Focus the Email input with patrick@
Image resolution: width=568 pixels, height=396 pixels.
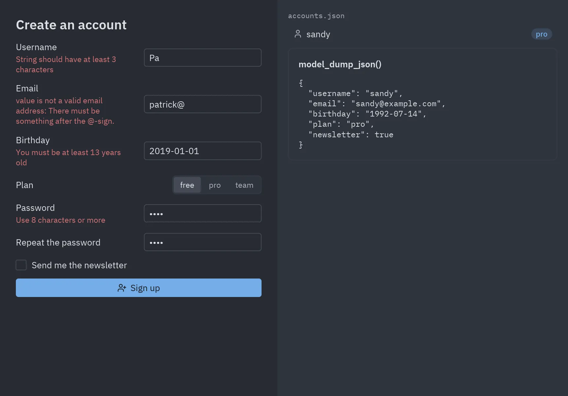click(x=203, y=104)
